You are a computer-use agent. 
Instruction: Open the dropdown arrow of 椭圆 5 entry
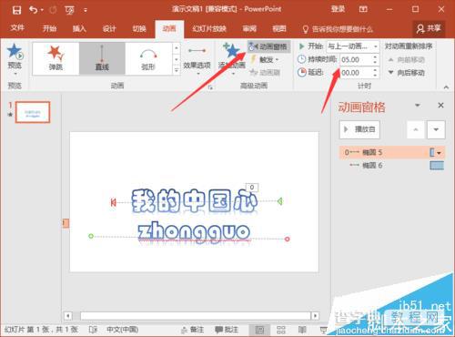[x=440, y=153]
